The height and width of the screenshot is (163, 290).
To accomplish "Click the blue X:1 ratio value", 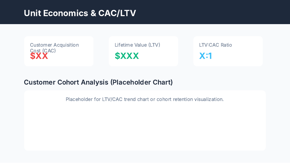I will (x=206, y=56).
